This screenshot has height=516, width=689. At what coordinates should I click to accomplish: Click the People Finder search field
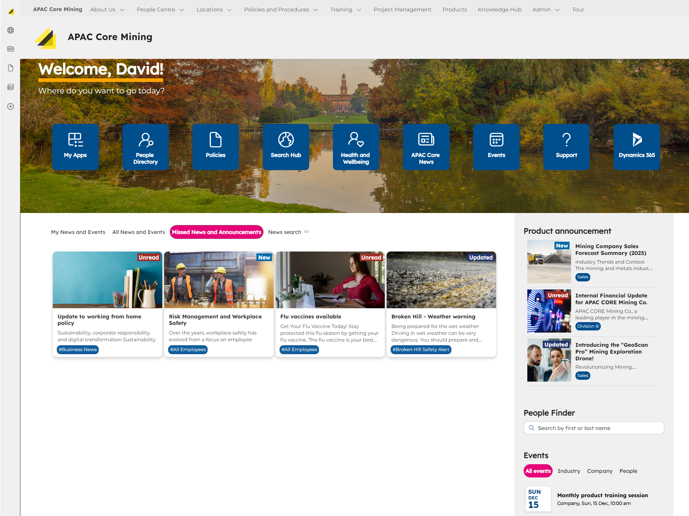pos(593,428)
